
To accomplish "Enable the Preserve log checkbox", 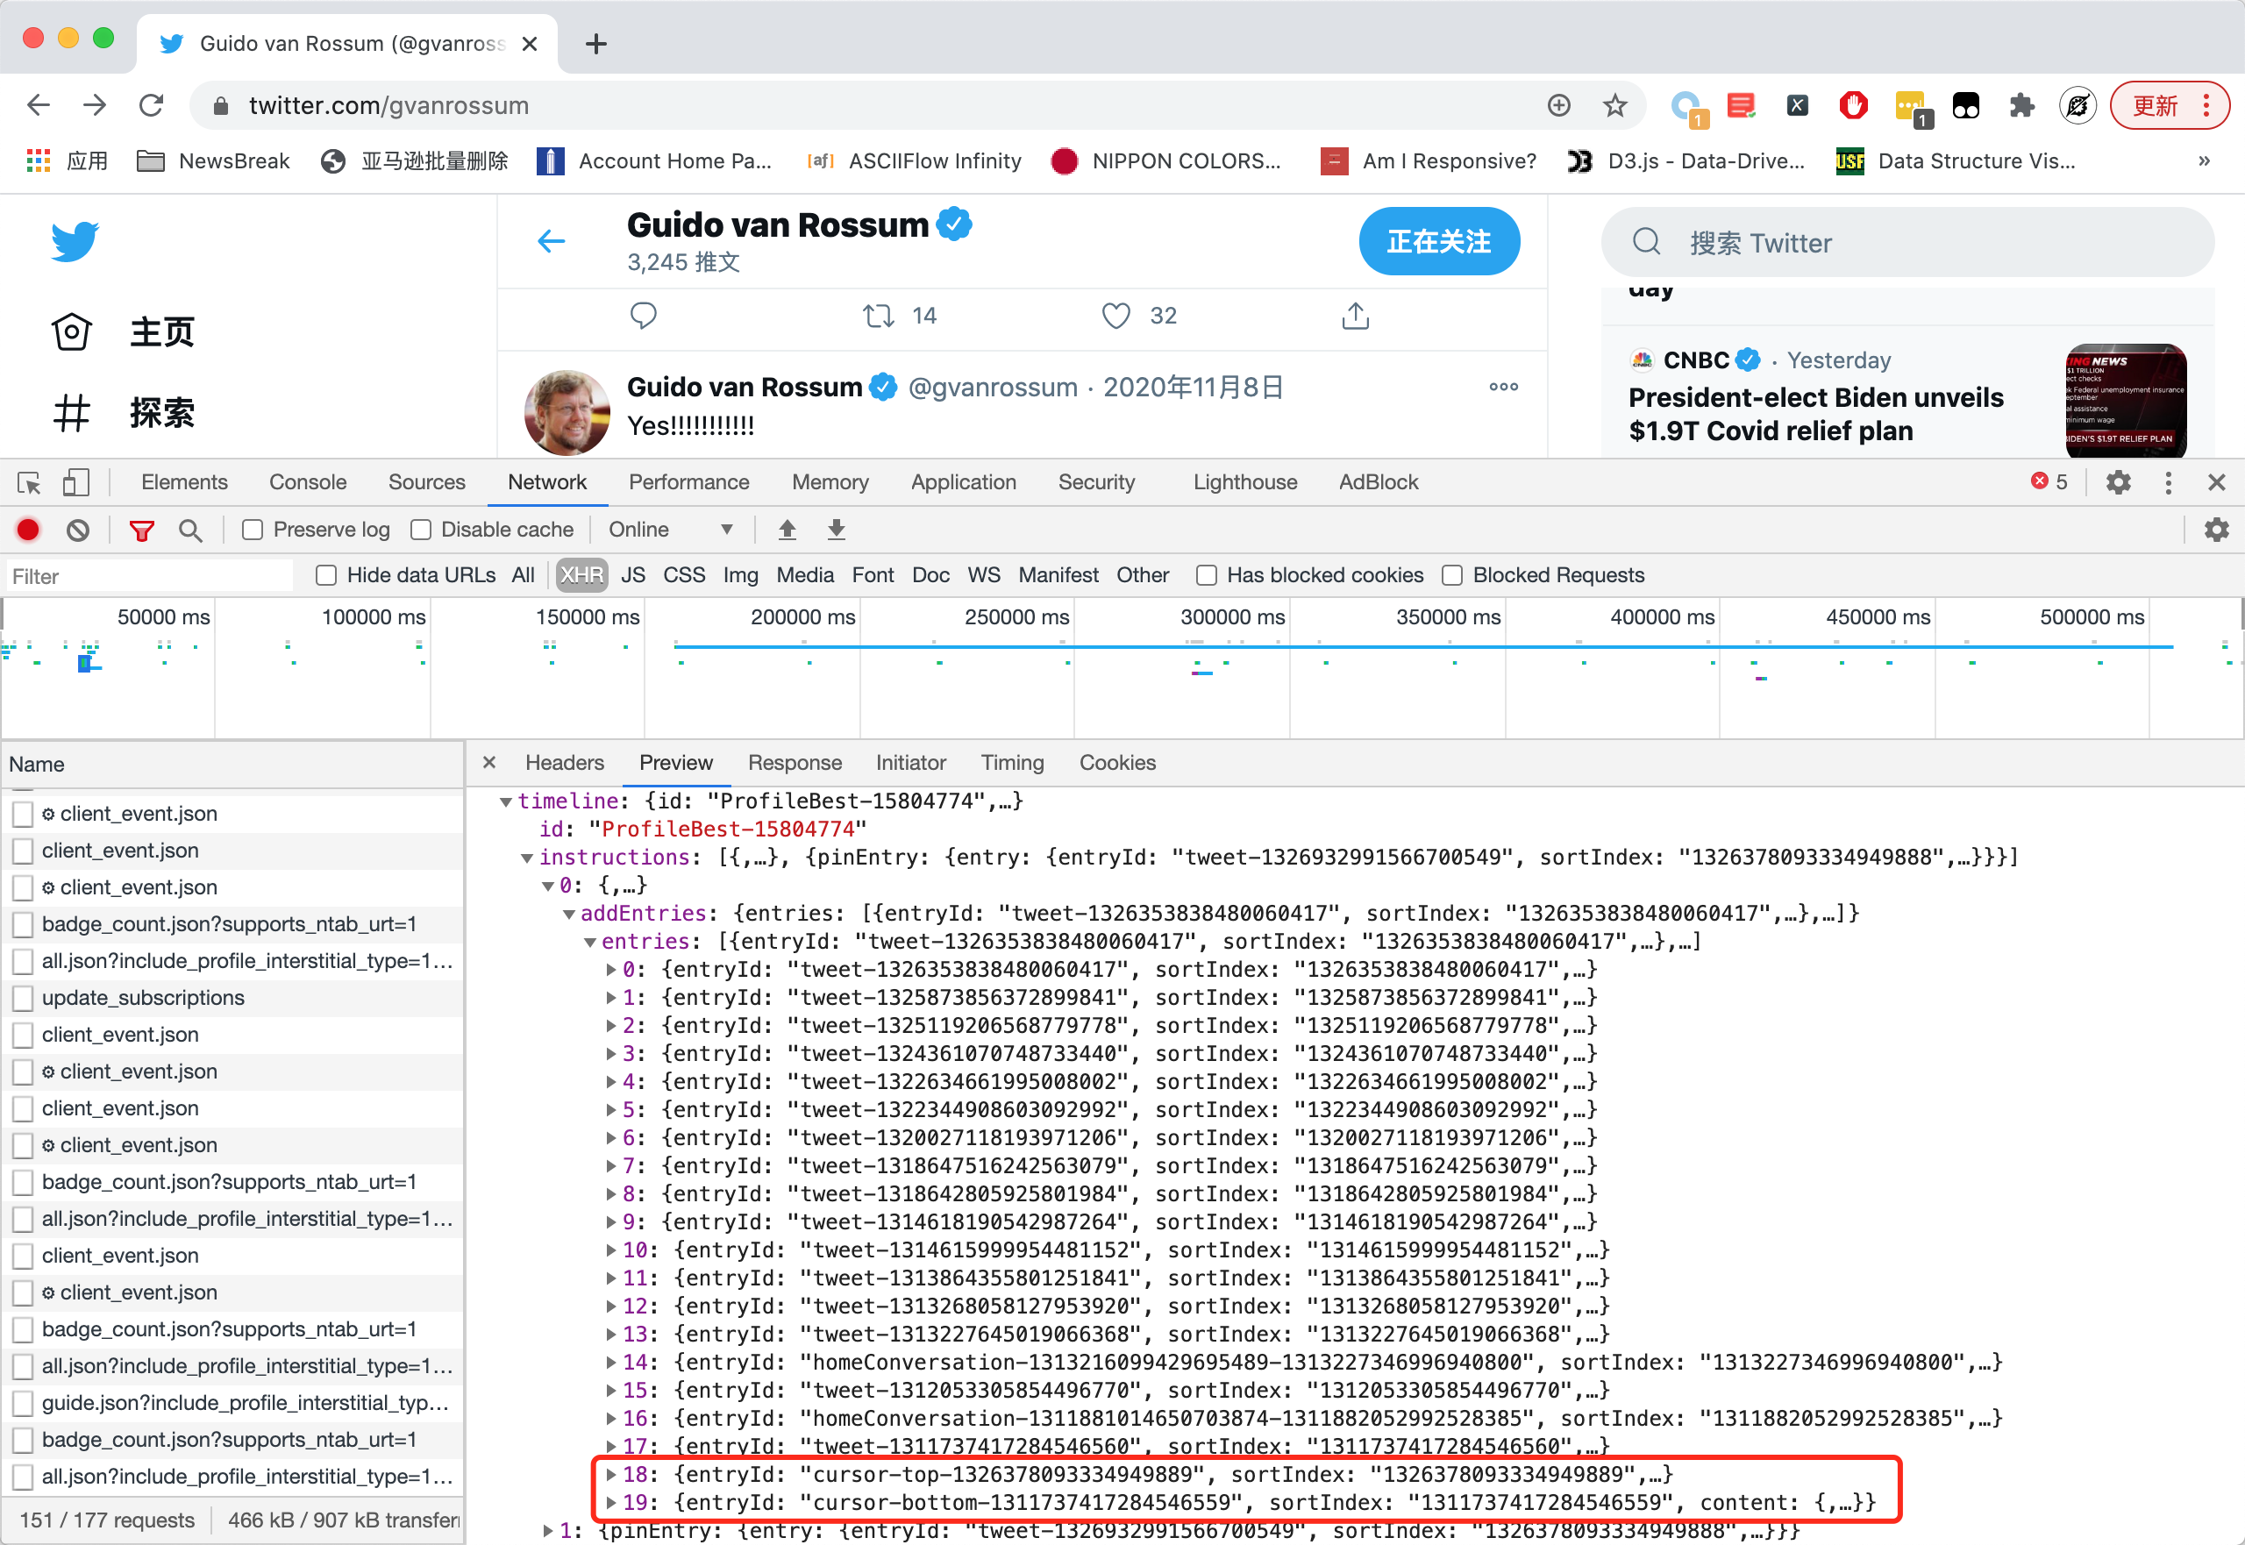I will click(x=253, y=530).
